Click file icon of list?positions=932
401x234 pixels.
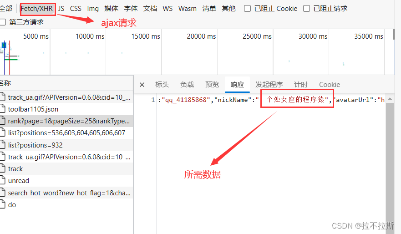pos(2,144)
